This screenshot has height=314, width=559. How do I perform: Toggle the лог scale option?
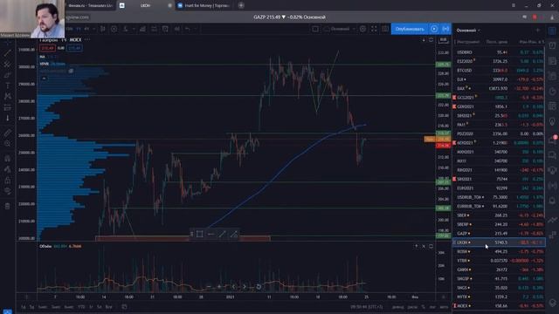pos(432,306)
